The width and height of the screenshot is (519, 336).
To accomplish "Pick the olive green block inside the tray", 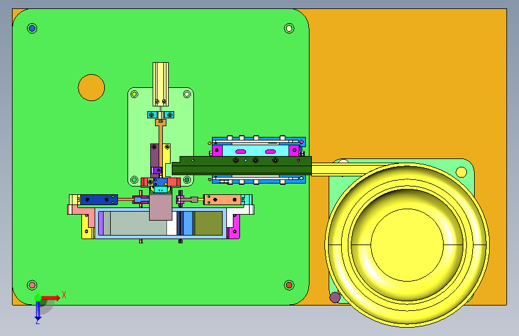I will (x=208, y=223).
